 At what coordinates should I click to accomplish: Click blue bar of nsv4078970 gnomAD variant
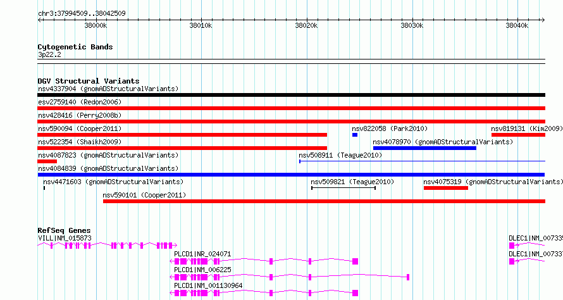click(424, 148)
